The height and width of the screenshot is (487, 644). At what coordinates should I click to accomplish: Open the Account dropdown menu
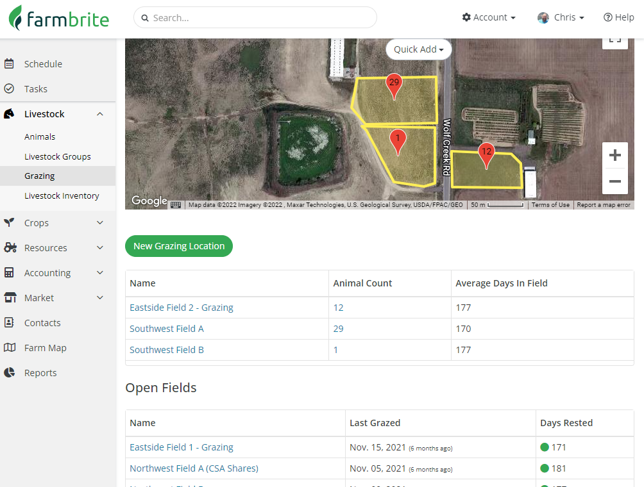coord(489,17)
